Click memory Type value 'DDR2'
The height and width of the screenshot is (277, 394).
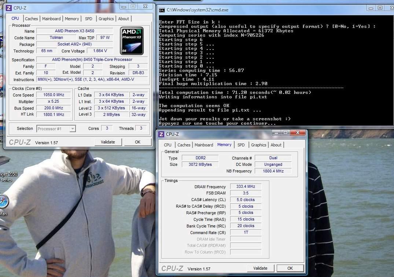point(200,158)
